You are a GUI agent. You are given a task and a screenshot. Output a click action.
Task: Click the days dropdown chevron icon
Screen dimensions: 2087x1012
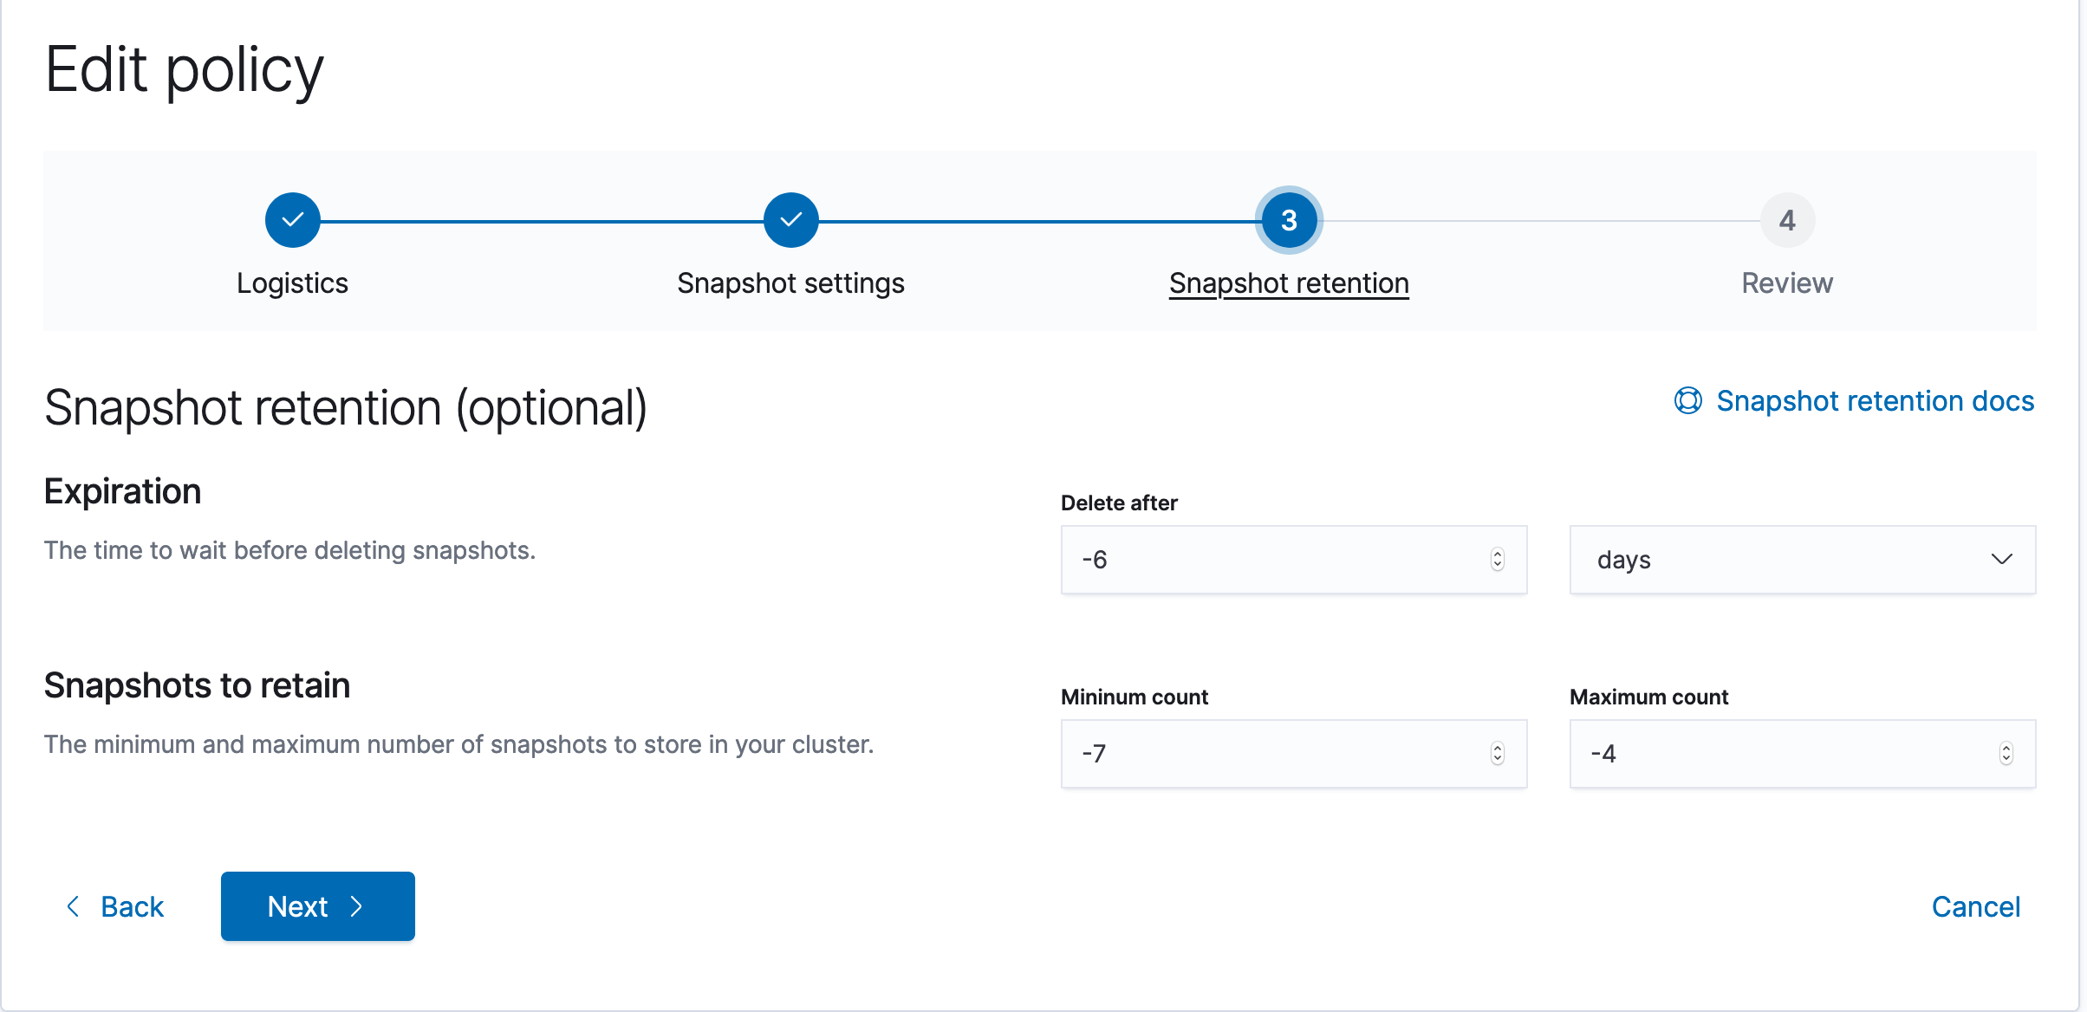pyautogui.click(x=2002, y=560)
